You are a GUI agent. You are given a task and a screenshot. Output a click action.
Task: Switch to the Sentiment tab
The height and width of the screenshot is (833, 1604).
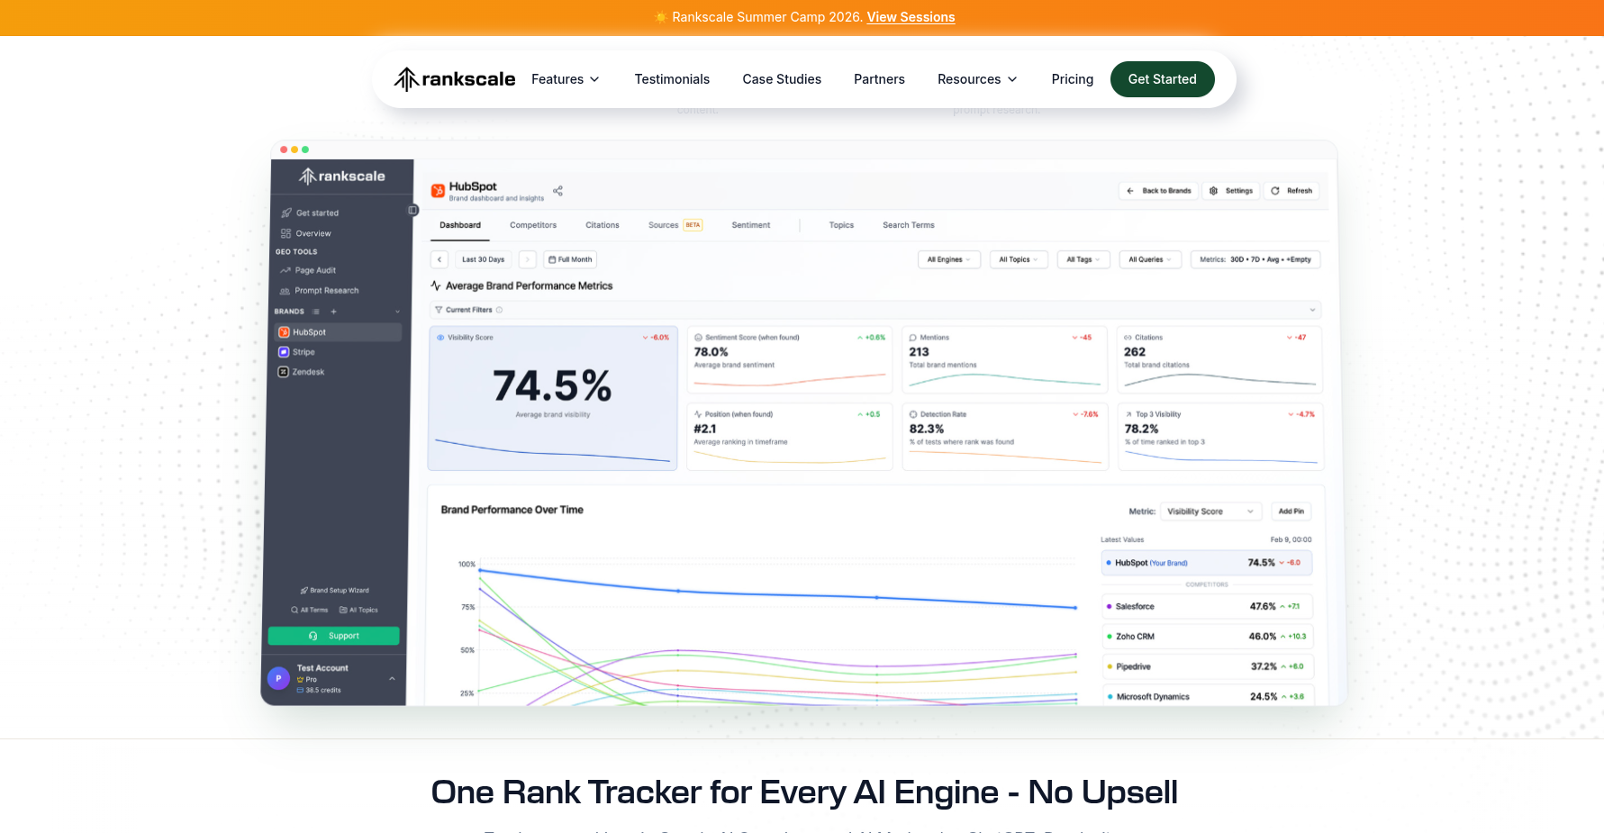click(x=751, y=225)
